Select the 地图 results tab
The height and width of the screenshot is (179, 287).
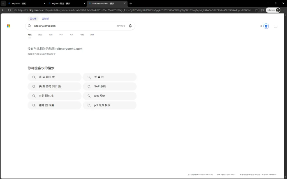(82, 34)
